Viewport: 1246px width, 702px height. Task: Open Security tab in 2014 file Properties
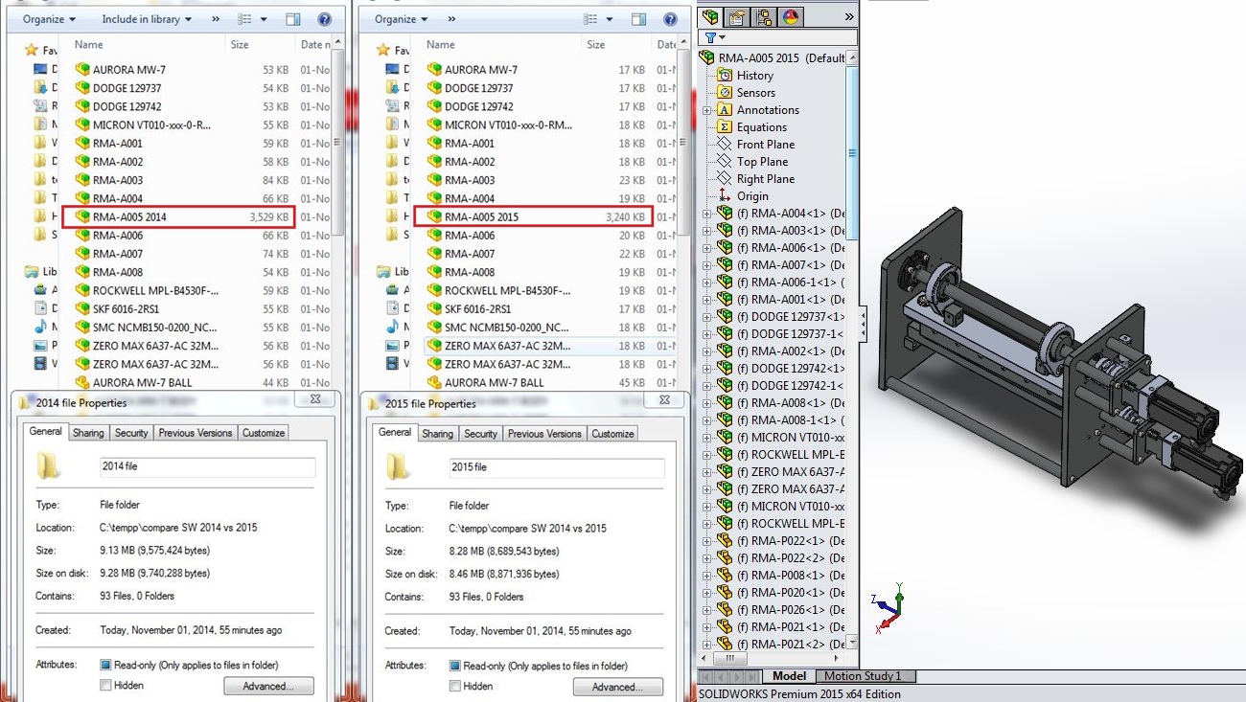pos(131,433)
